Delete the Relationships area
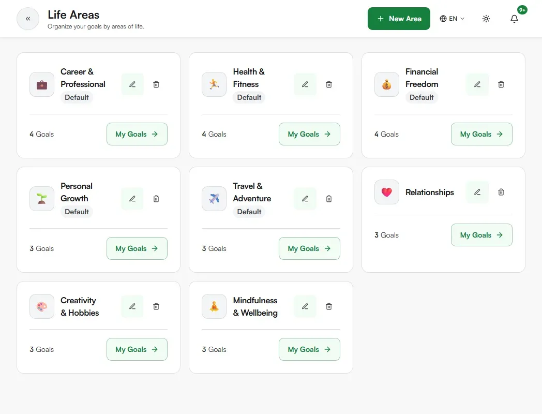Viewport: 542px width, 414px height. tap(501, 192)
